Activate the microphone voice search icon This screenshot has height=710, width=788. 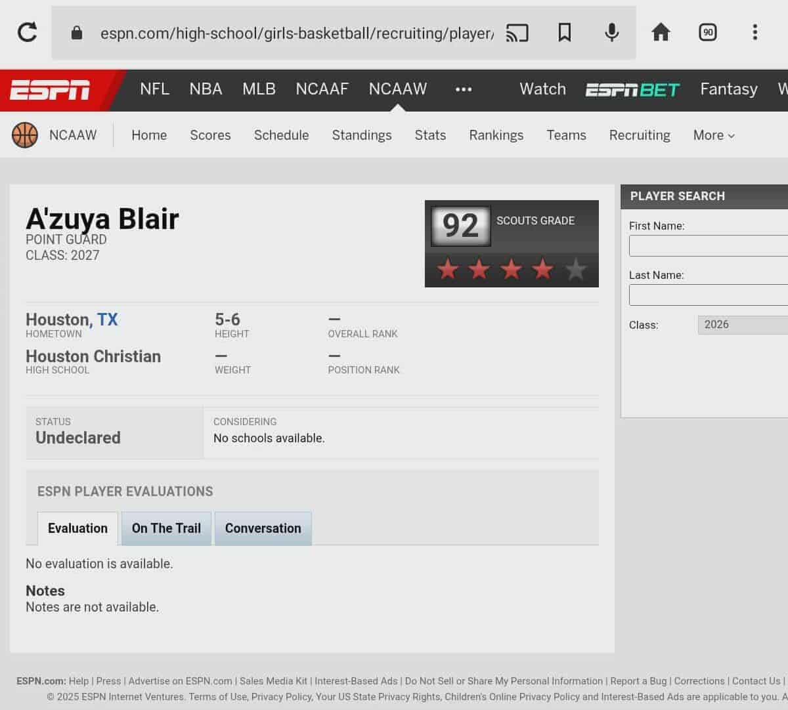[611, 32]
